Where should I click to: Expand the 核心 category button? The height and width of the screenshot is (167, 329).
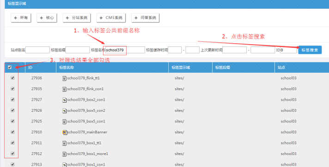tap(47, 18)
